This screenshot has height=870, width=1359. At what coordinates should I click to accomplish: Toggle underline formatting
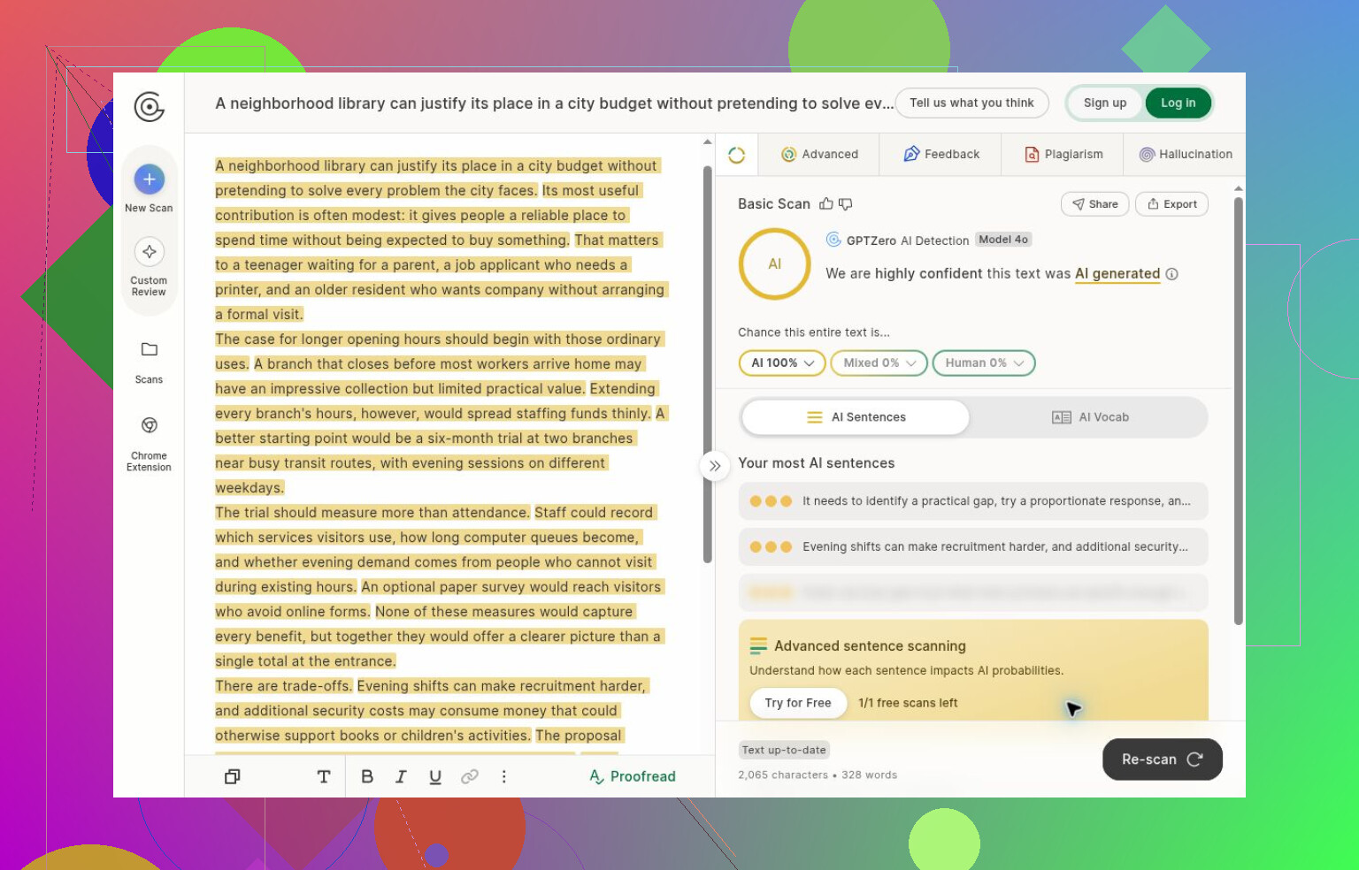click(435, 776)
